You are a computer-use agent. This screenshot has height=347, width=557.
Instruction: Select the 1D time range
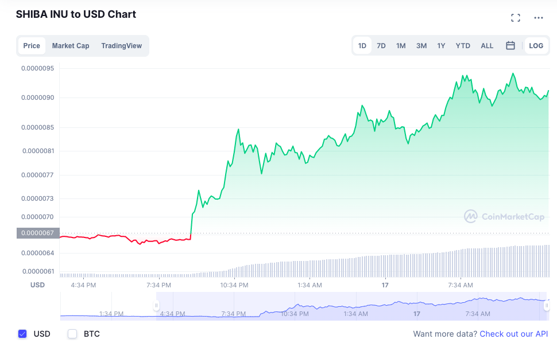[362, 46]
